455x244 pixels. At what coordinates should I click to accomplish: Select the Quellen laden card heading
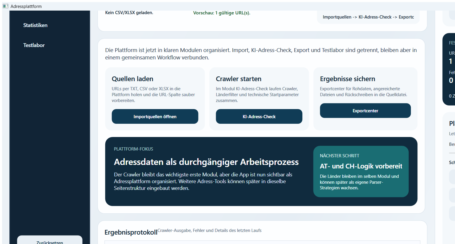tap(132, 79)
